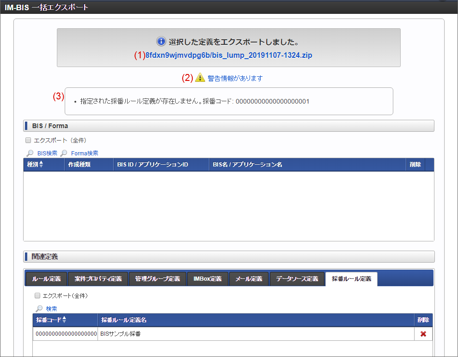
Task: Tick エクスポート(全件) checkbox in 採番ルール定義 tab
Action: [x=37, y=295]
